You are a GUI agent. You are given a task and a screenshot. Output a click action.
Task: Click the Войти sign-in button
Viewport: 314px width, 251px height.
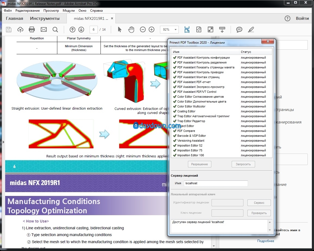coord(302,18)
